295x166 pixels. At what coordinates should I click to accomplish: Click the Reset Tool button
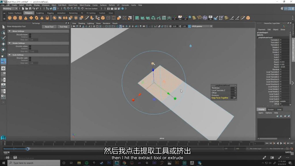coord(49,27)
